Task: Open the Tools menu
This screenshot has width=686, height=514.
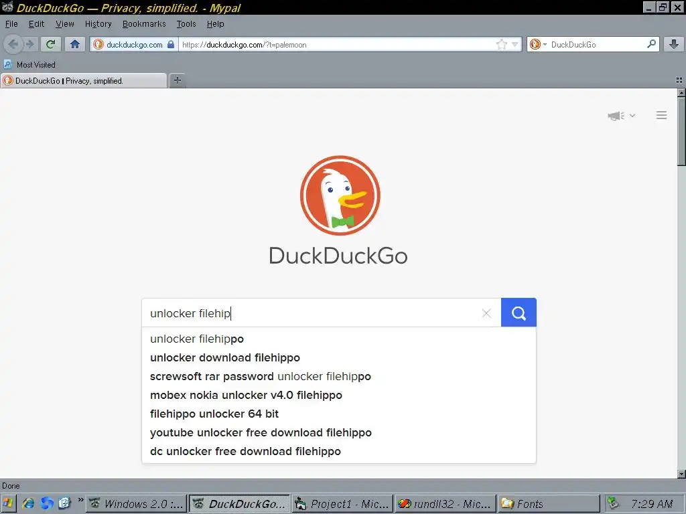Action: tap(186, 24)
